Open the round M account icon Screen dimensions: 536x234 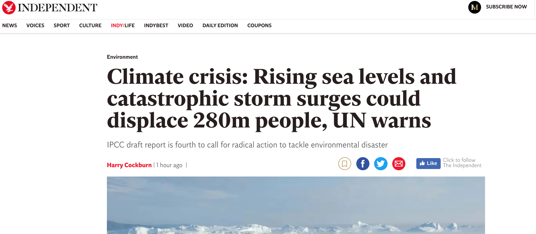[x=474, y=7]
